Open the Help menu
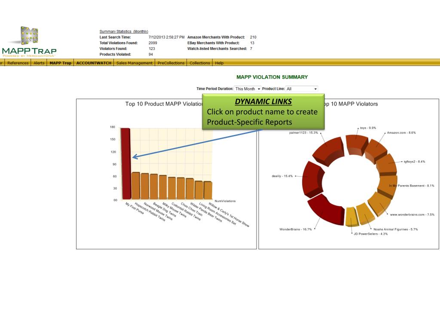This screenshot has width=440, height=330. [219, 63]
